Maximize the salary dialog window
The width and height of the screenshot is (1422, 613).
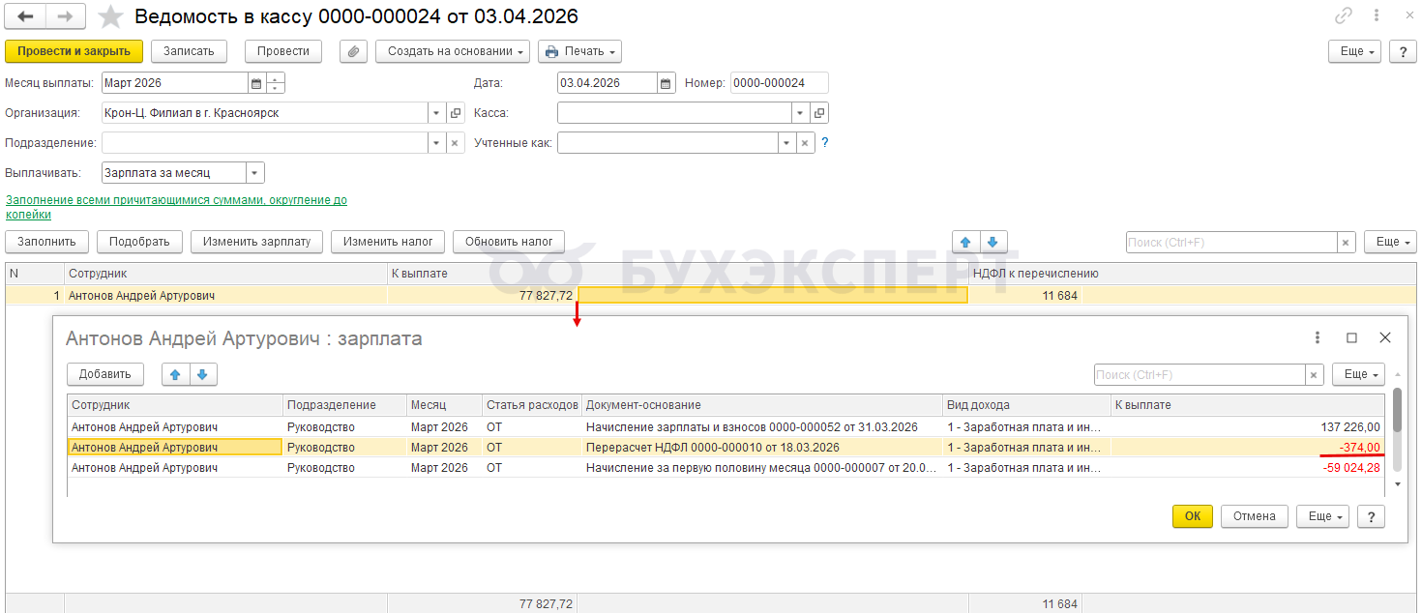pos(1351,338)
